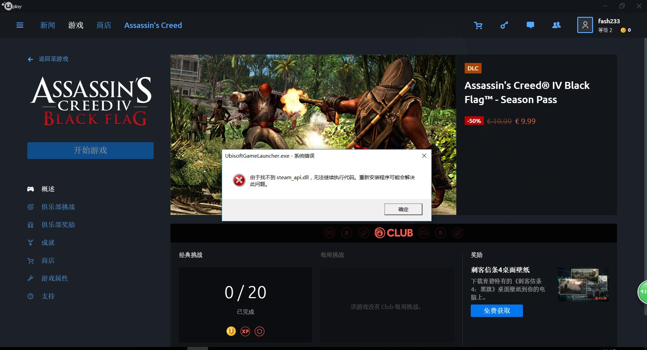Open the friends icon

(x=556, y=25)
